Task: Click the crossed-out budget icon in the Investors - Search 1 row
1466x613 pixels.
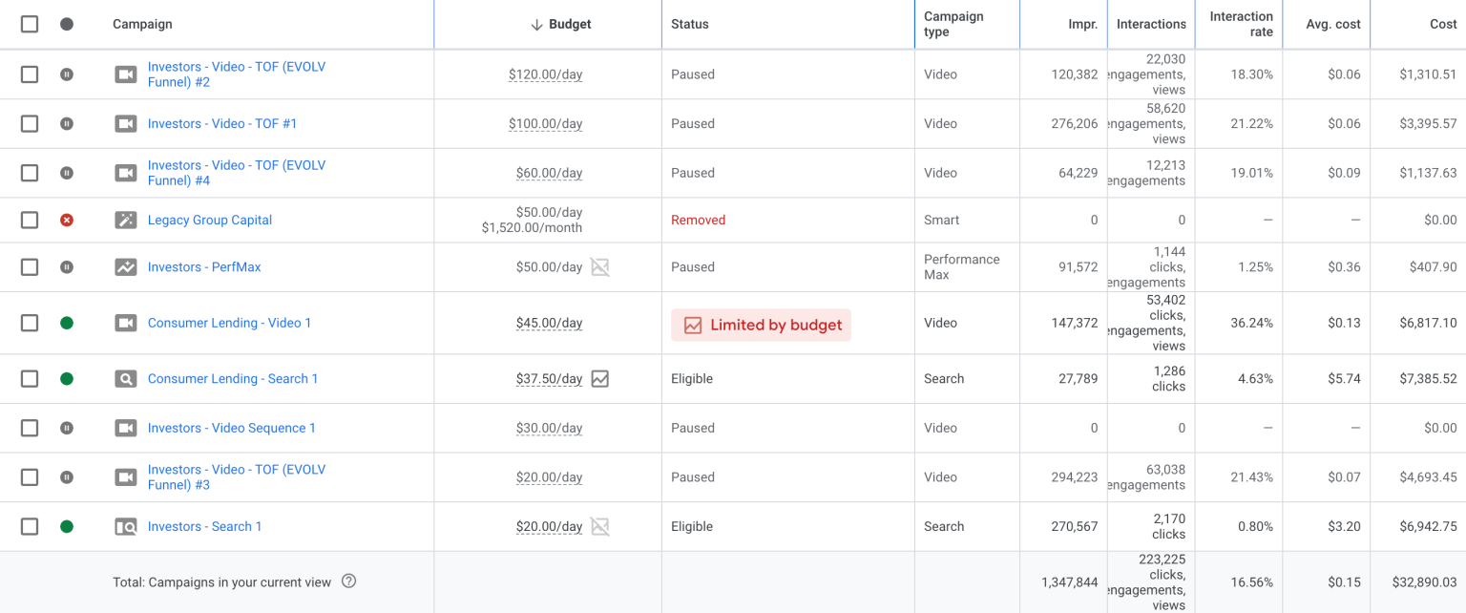Action: (599, 526)
